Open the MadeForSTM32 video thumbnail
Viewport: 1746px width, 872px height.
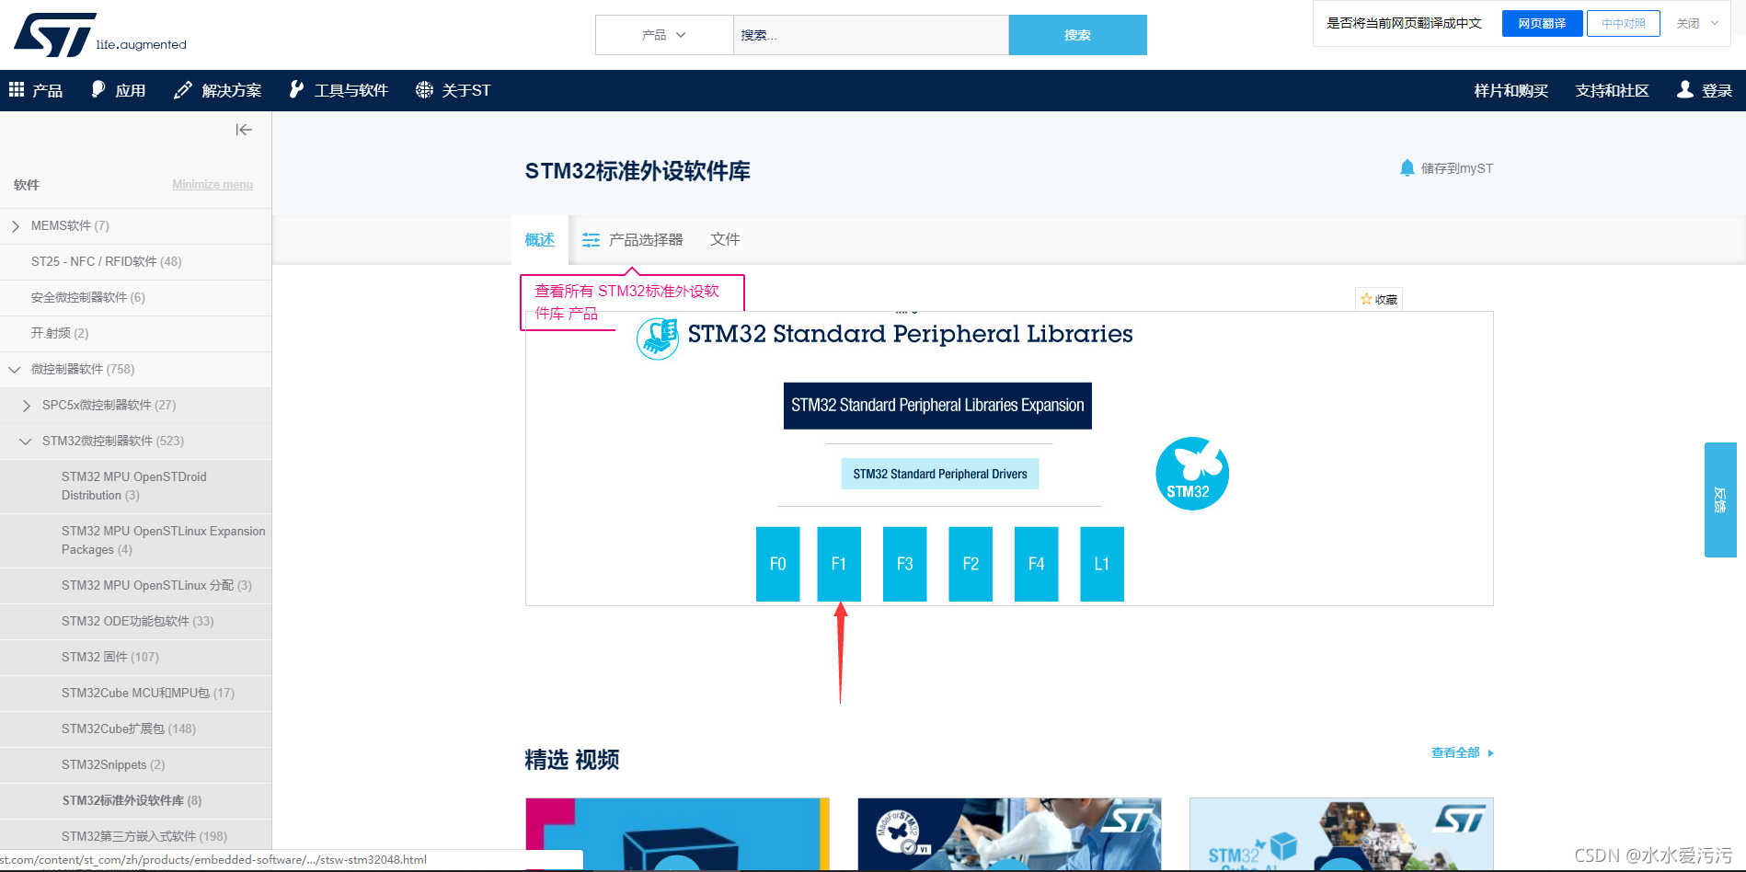tap(1009, 833)
